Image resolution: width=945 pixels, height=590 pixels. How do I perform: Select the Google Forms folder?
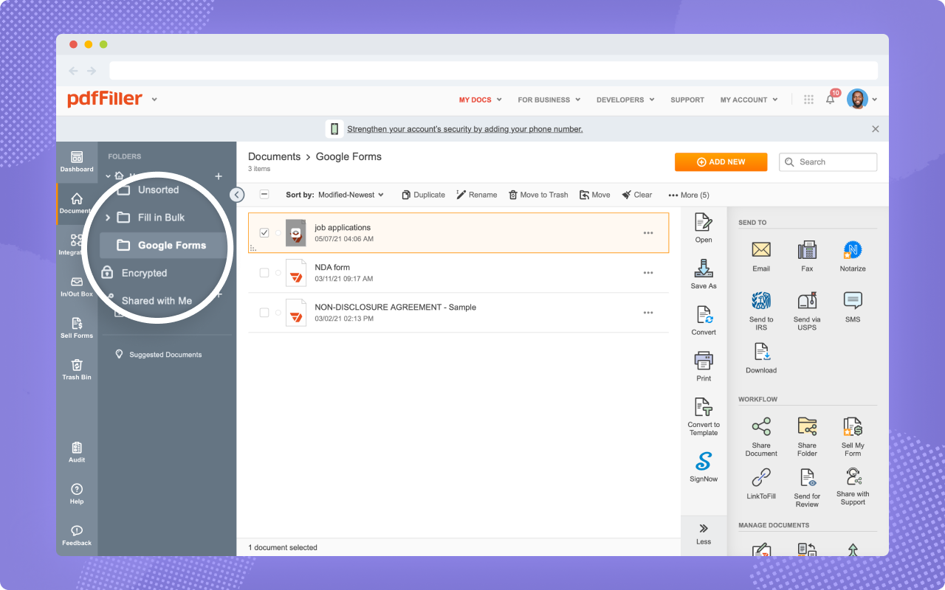[x=163, y=245]
